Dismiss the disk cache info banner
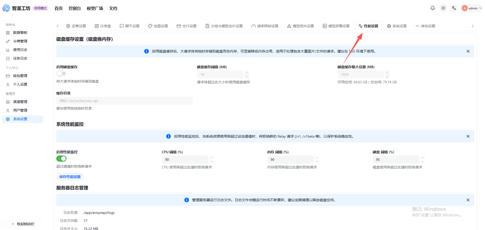 tap(468, 51)
